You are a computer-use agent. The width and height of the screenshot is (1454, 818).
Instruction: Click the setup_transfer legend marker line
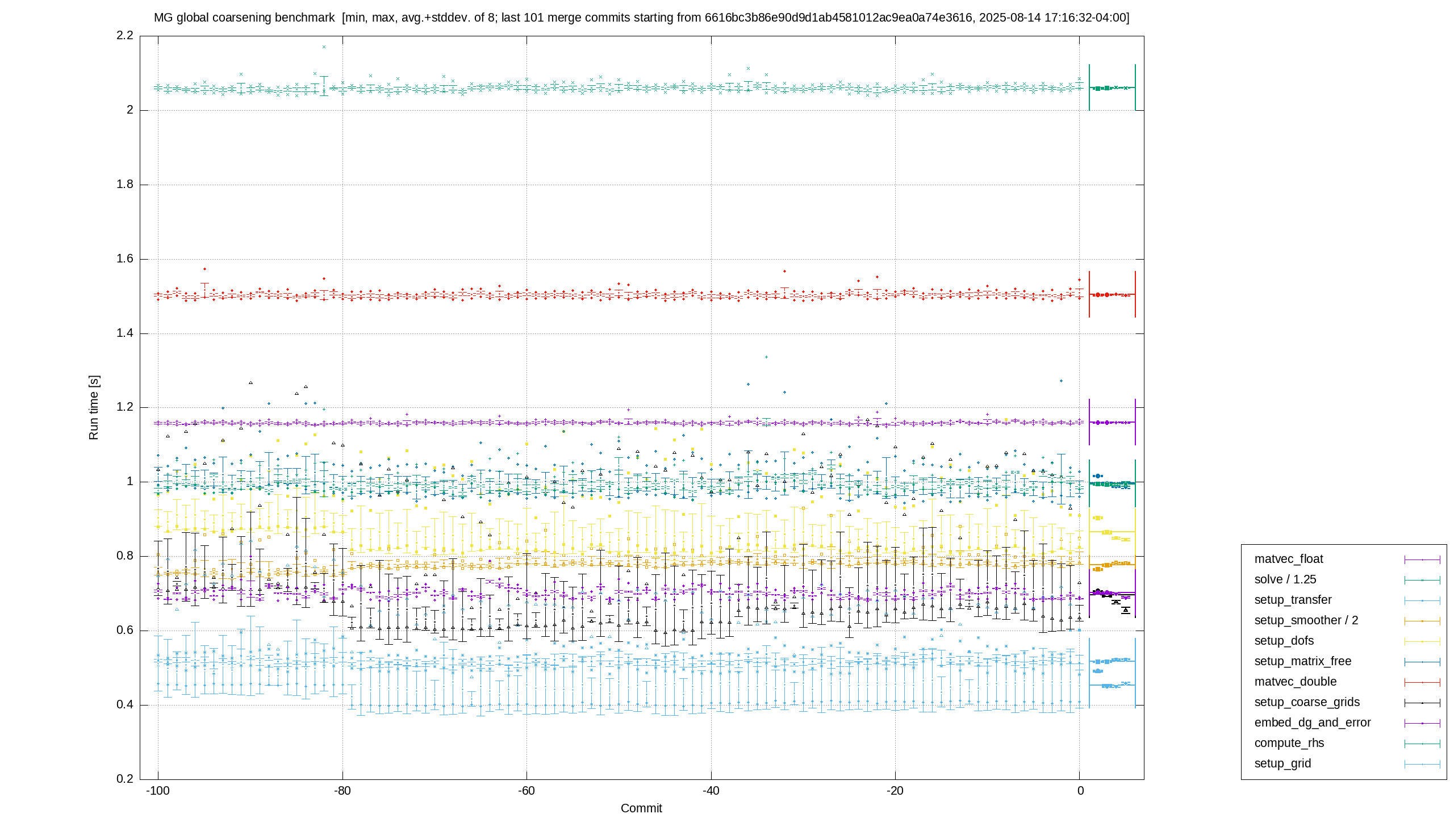pyautogui.click(x=1422, y=600)
